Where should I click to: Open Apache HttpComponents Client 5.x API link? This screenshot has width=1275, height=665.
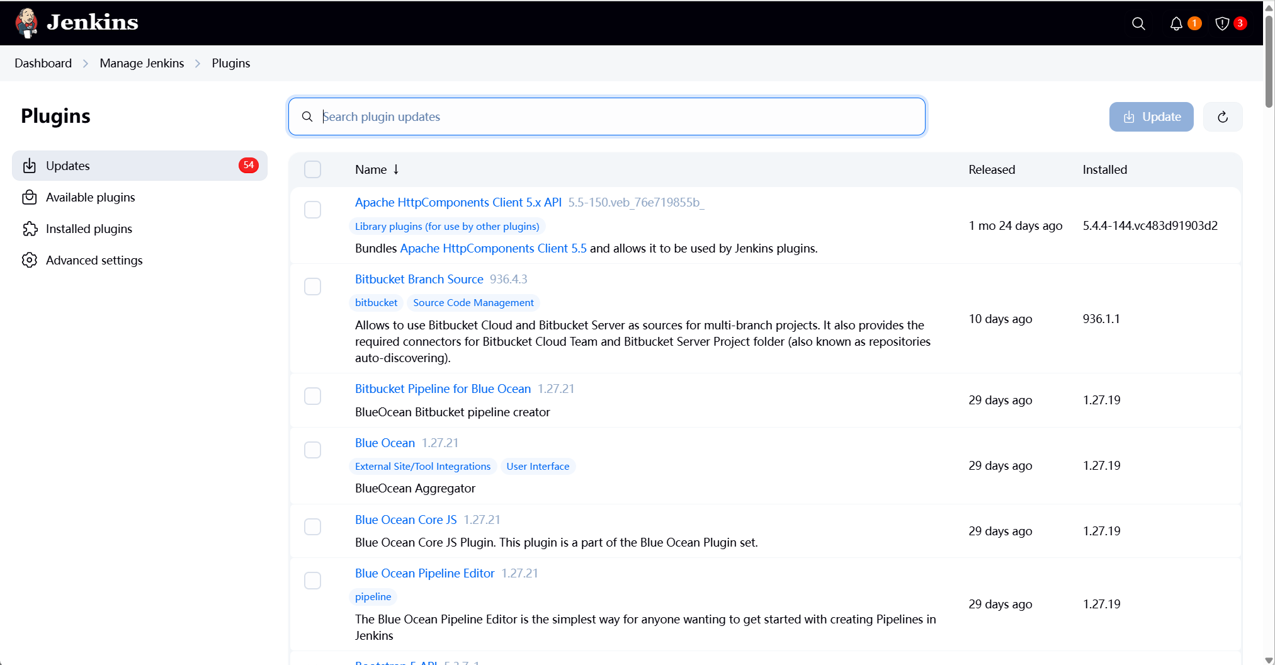tap(458, 202)
